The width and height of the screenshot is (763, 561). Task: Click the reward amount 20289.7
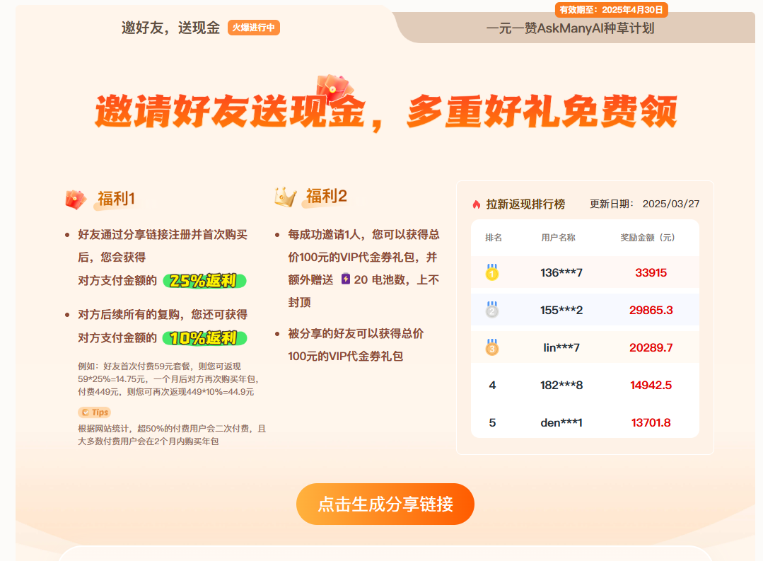tap(651, 347)
